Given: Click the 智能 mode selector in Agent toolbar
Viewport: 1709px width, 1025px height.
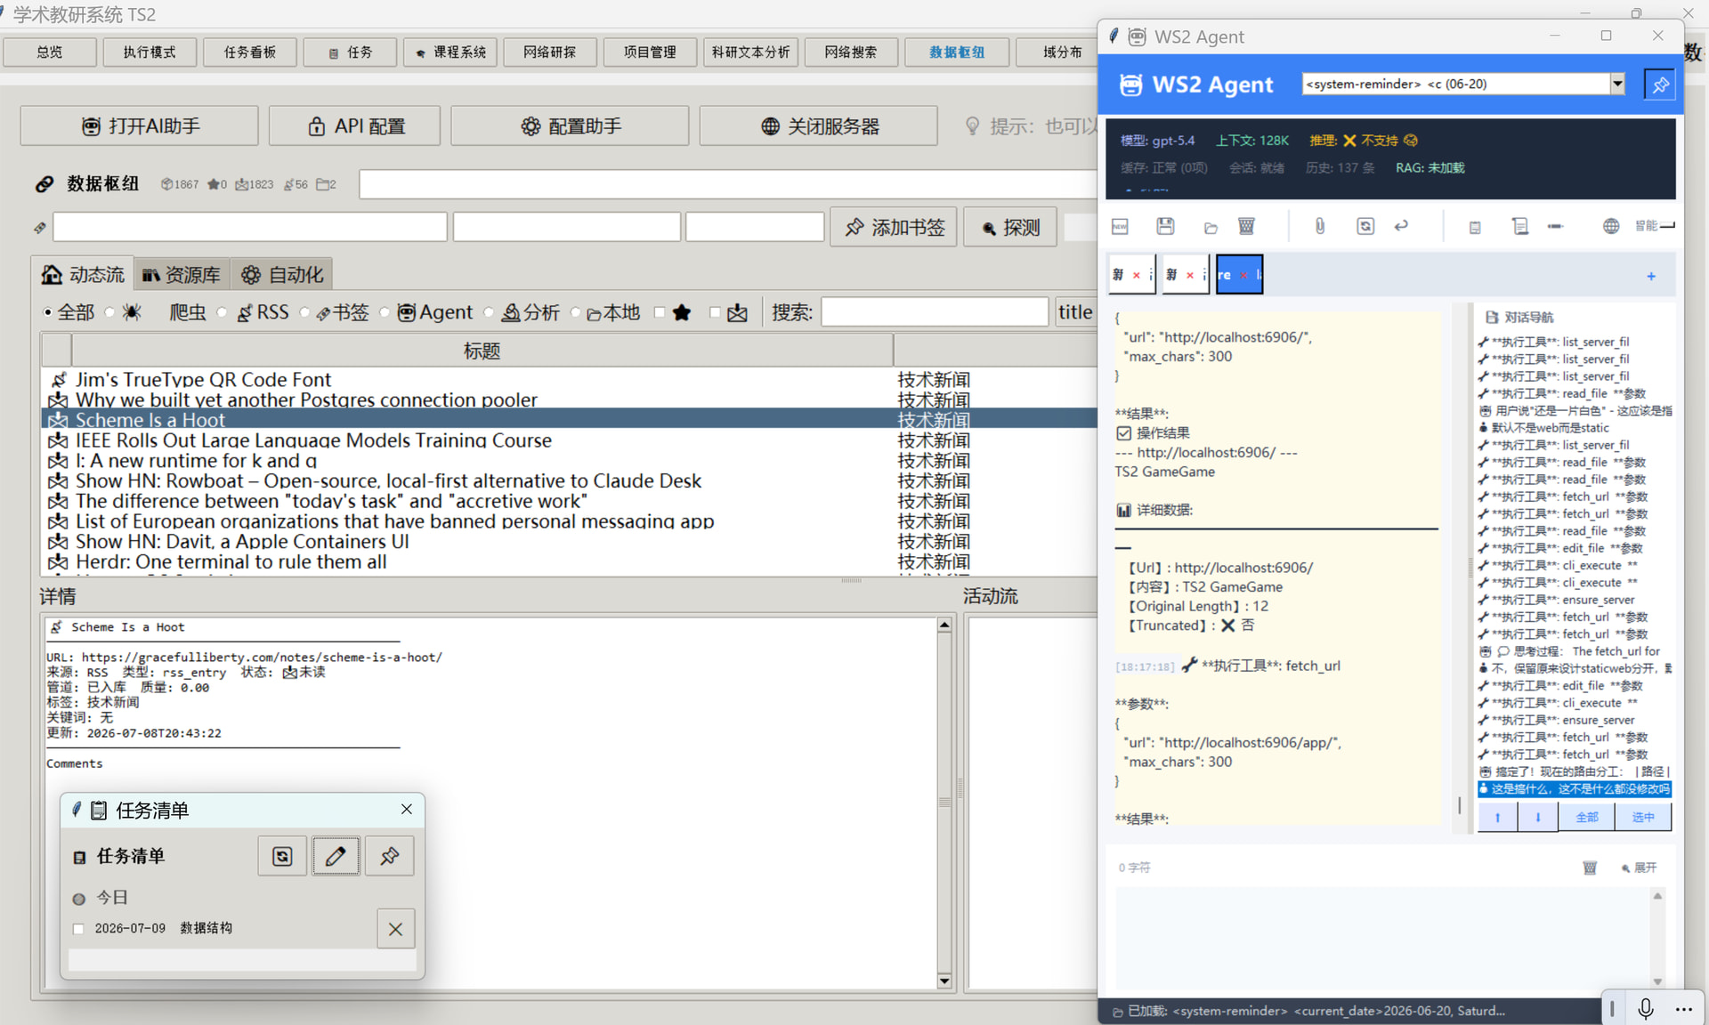Looking at the screenshot, I should pyautogui.click(x=1654, y=226).
